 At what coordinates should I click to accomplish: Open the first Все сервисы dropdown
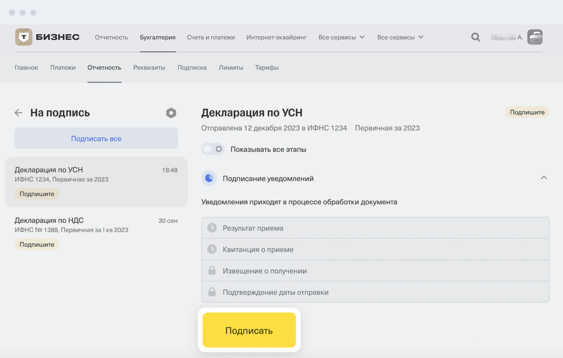[341, 37]
